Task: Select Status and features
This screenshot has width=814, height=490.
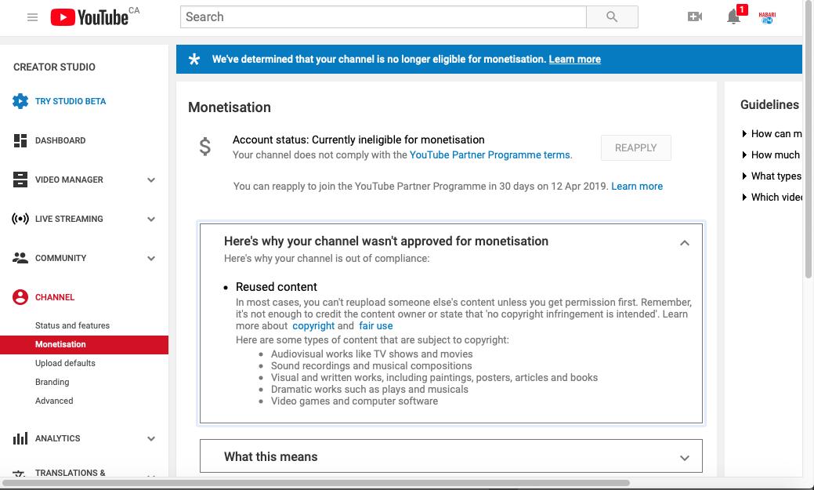Action: tap(72, 325)
